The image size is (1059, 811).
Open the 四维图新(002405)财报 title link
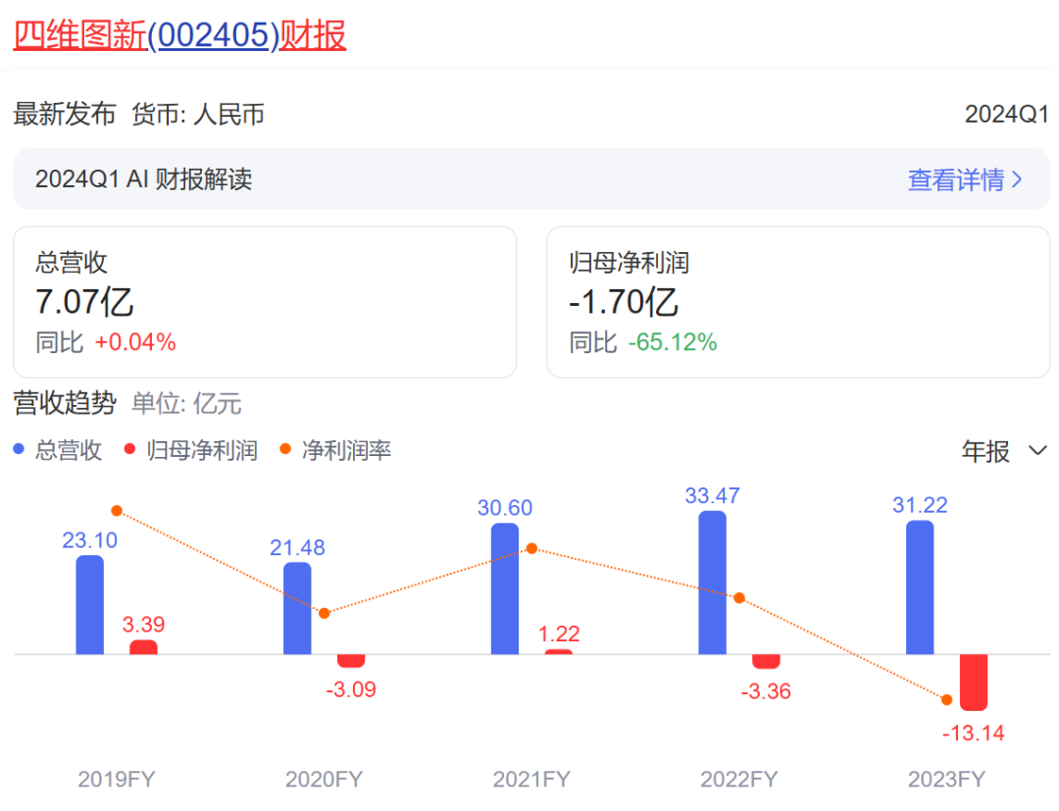point(179,35)
